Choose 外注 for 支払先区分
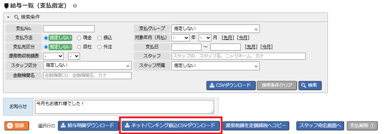Image resolution: width=385 pixels, height=134 pixels. [99, 47]
